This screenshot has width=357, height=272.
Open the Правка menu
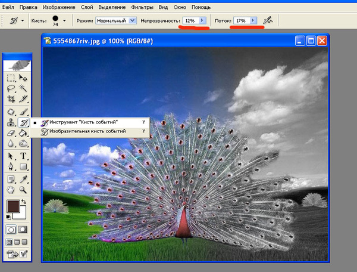point(29,7)
